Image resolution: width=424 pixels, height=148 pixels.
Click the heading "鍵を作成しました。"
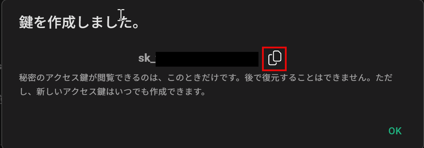click(x=80, y=23)
